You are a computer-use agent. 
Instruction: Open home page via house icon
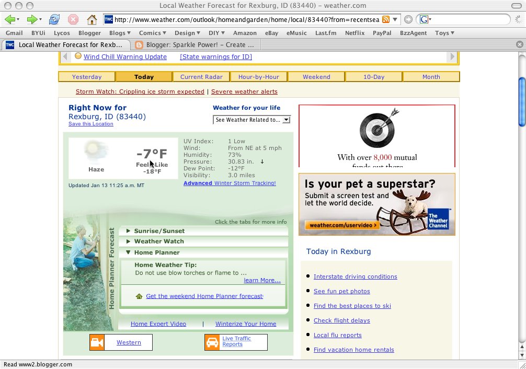click(x=92, y=19)
